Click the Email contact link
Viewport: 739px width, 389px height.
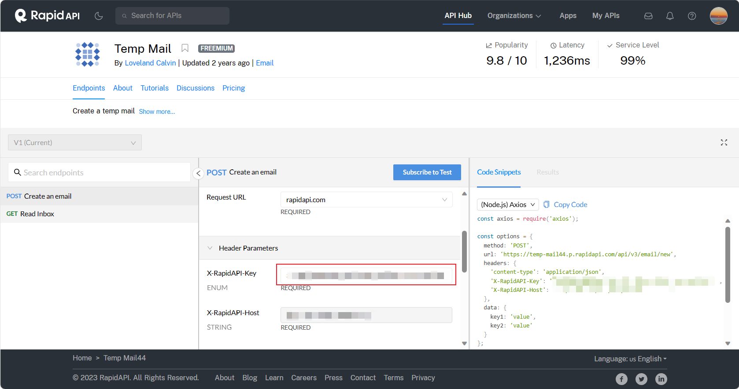click(x=265, y=63)
